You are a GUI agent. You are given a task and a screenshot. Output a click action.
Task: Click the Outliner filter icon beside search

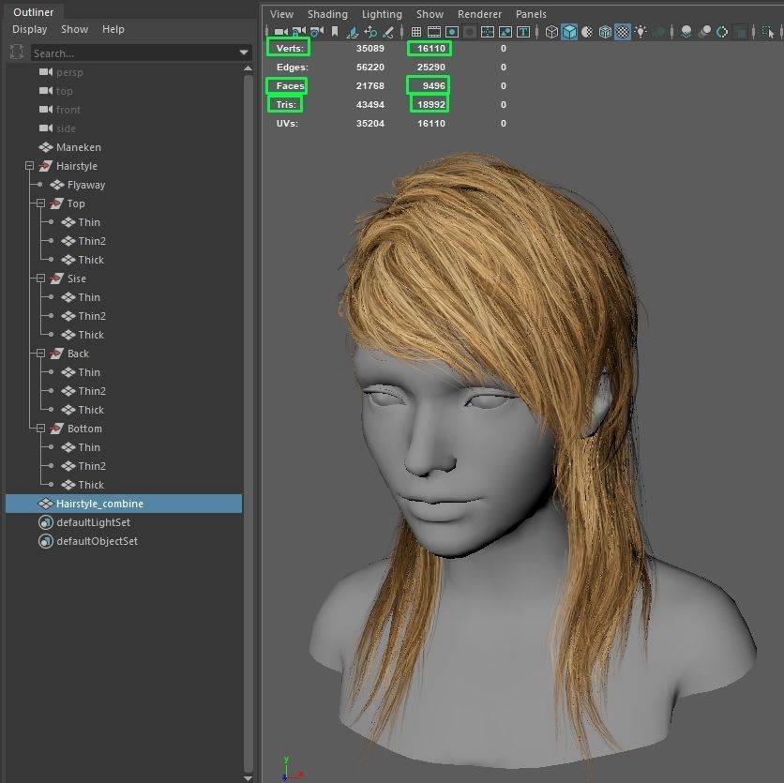click(x=17, y=52)
